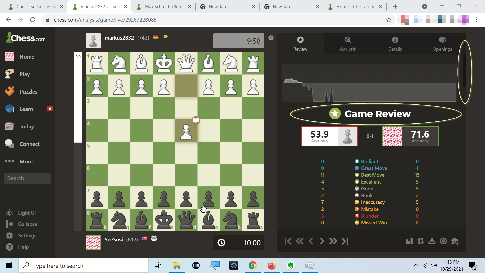Jump forward to next key move
Viewport: 485px width, 273px height.
click(x=333, y=241)
